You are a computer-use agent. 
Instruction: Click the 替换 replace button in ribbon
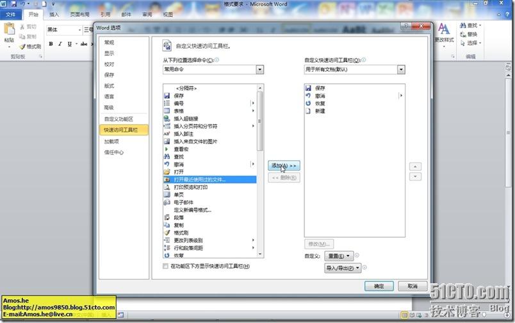point(469,34)
